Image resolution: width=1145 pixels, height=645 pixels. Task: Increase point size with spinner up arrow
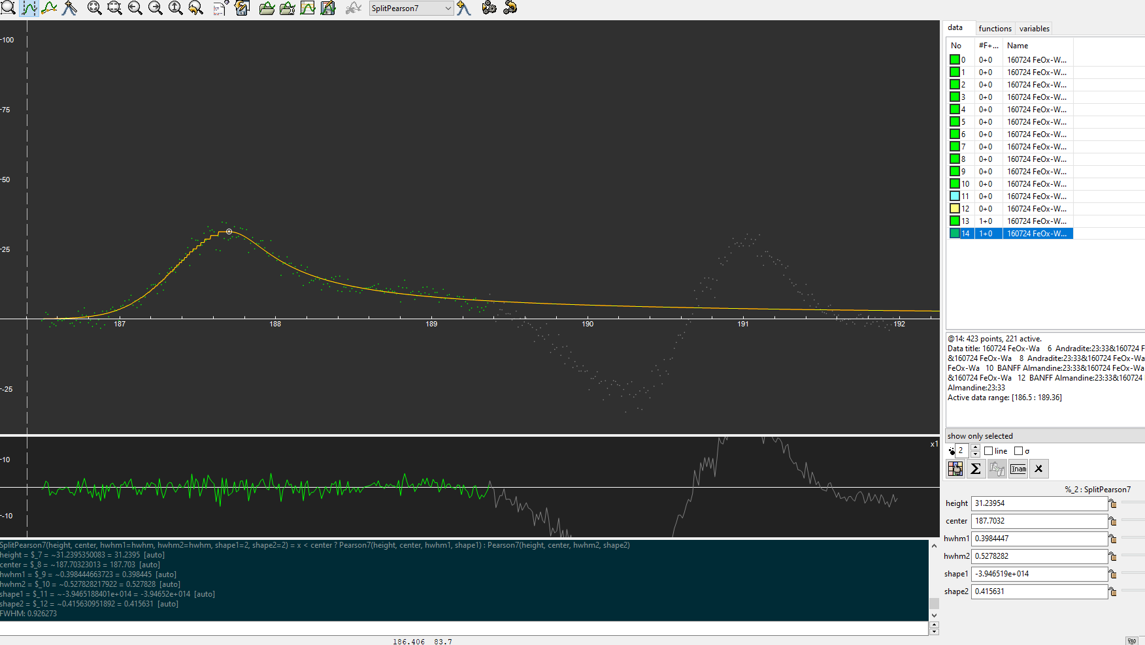click(975, 448)
